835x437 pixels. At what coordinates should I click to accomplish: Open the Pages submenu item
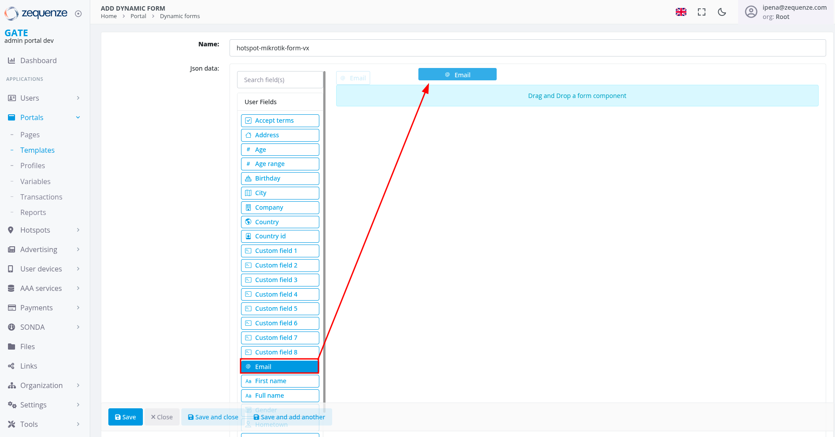tap(30, 135)
